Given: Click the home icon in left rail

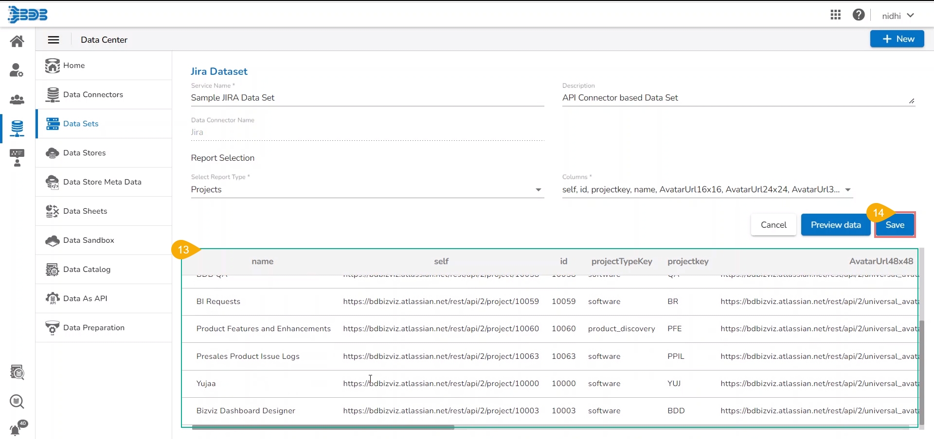Looking at the screenshot, I should 17,41.
